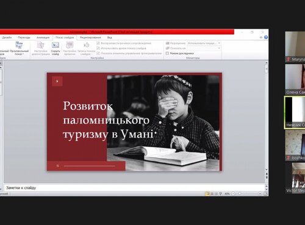This screenshot has width=305, height=225.
Task: Toggle Использовать время показа слайдов checkbox
Action: [98, 48]
